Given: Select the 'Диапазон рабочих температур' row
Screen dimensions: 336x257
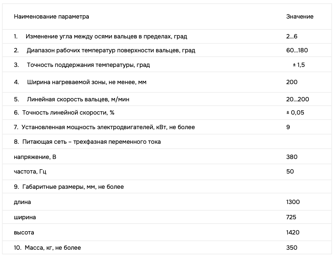Looking at the screenshot, I should [167, 50].
